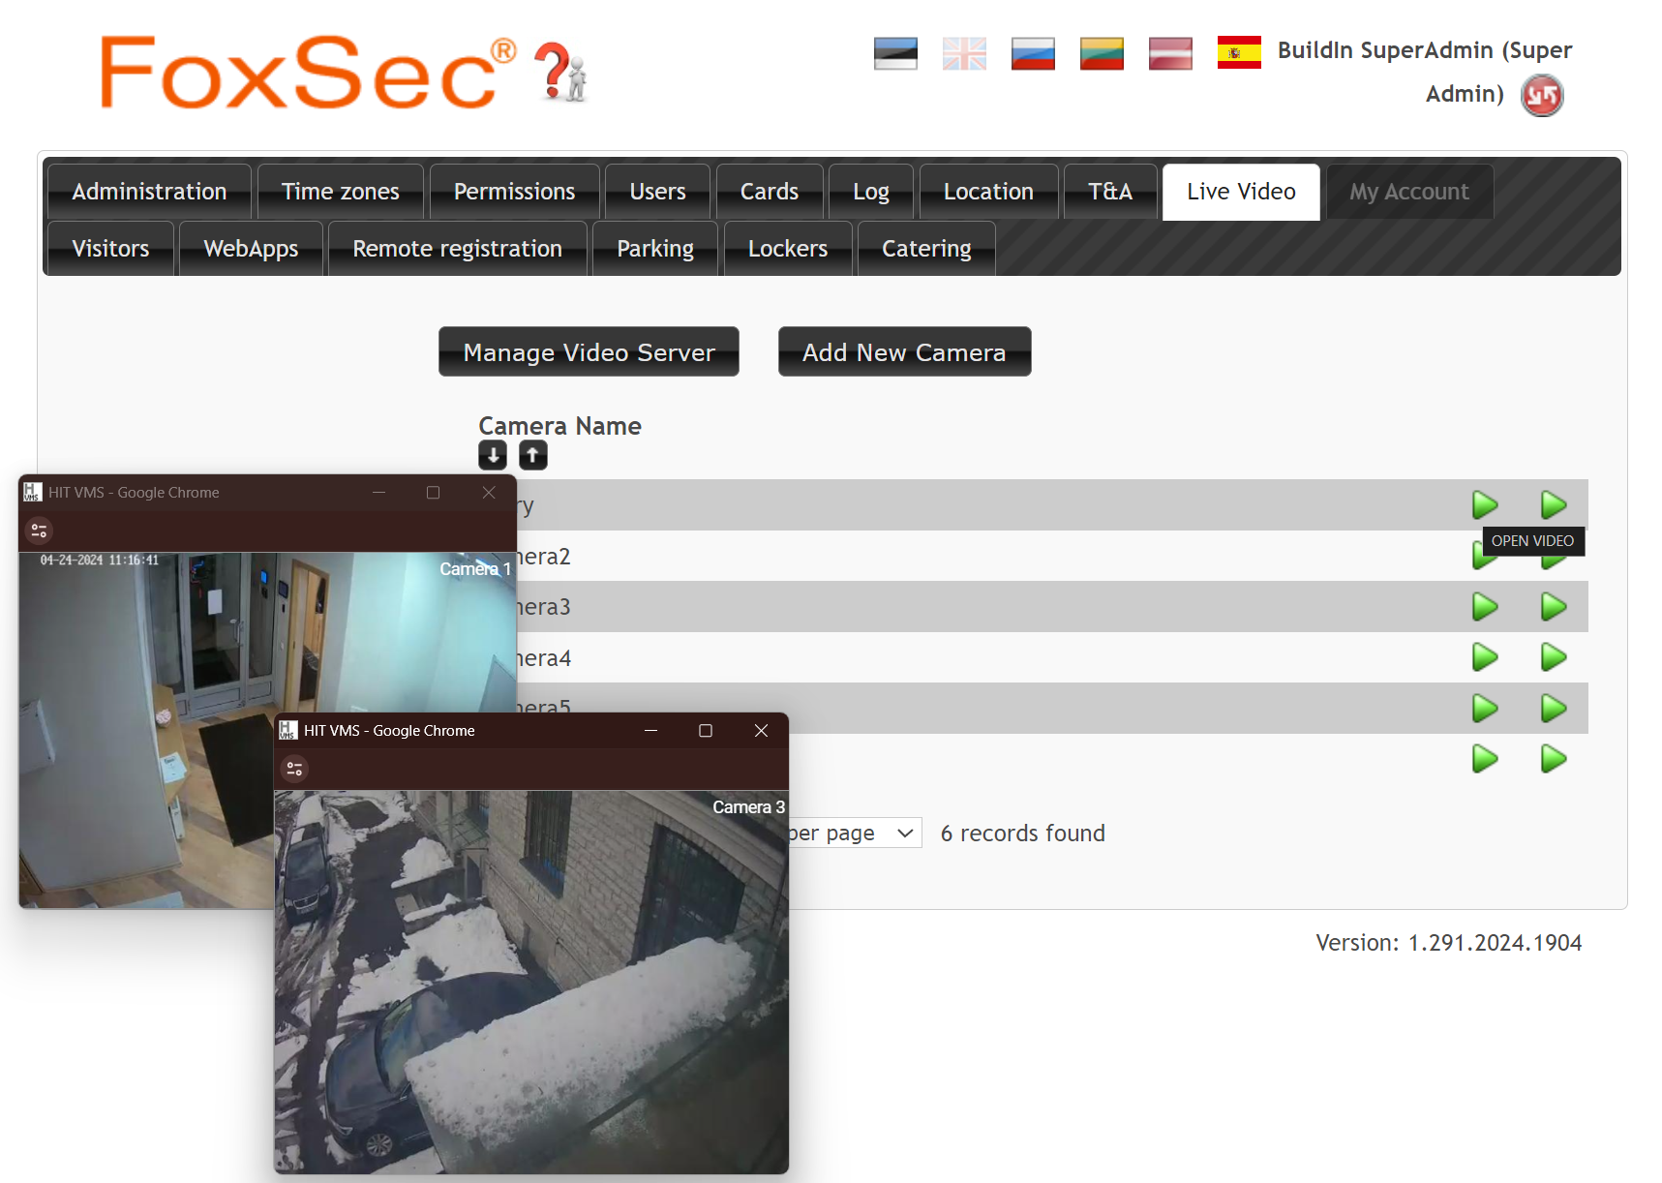This screenshot has width=1662, height=1183.
Task: Open stream settings icon in Camera 3 window
Action: click(x=295, y=768)
